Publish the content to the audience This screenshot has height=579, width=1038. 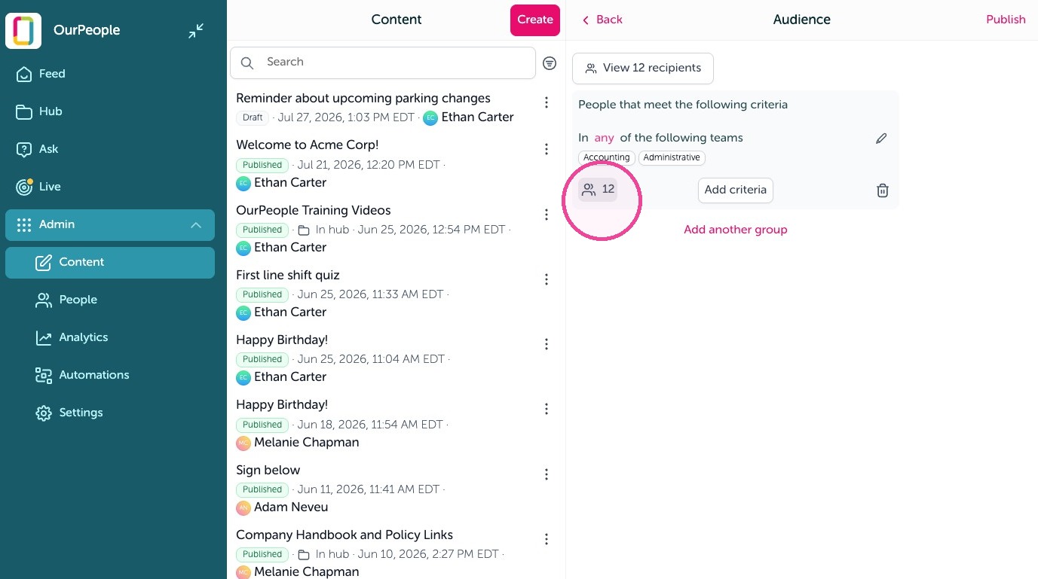pyautogui.click(x=1006, y=20)
